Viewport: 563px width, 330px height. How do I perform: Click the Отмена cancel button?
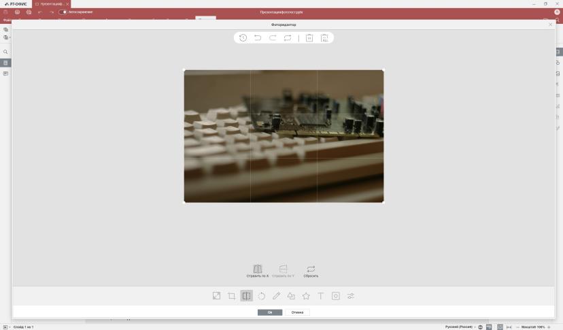[297, 312]
